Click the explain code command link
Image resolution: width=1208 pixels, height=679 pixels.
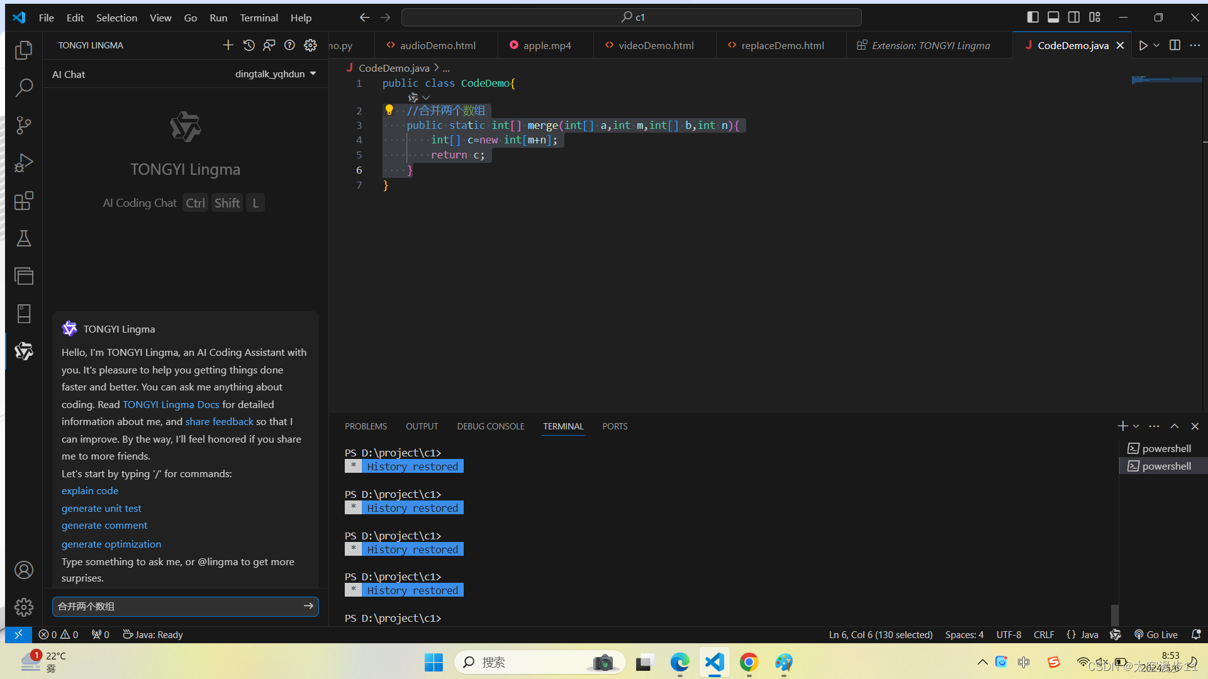click(90, 490)
